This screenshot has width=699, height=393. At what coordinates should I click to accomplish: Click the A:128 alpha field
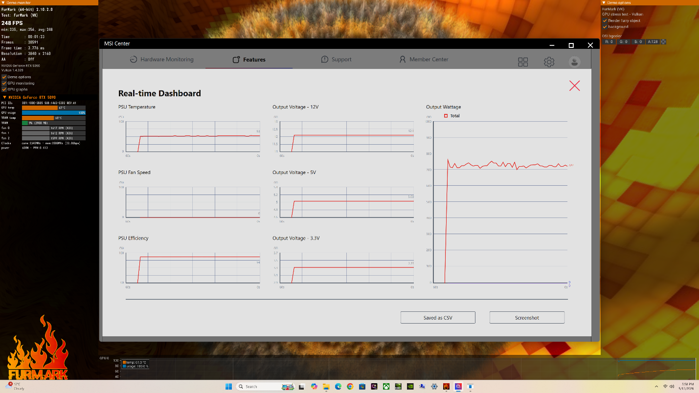point(653,42)
